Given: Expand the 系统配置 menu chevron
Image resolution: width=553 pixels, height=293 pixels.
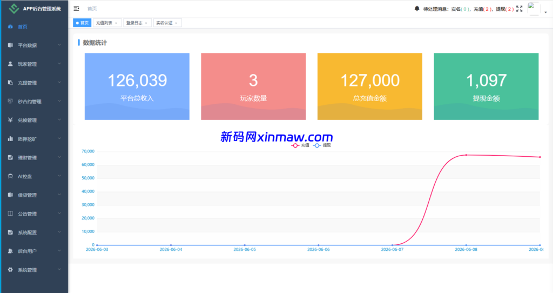Looking at the screenshot, I should pos(59,232).
